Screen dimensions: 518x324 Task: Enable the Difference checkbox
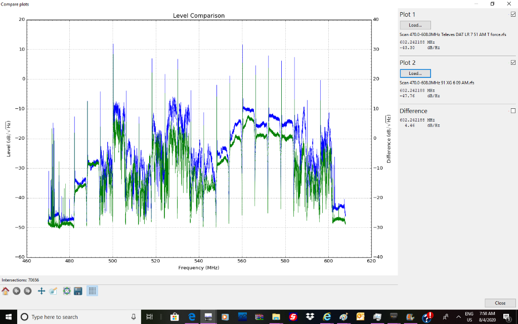(x=513, y=111)
